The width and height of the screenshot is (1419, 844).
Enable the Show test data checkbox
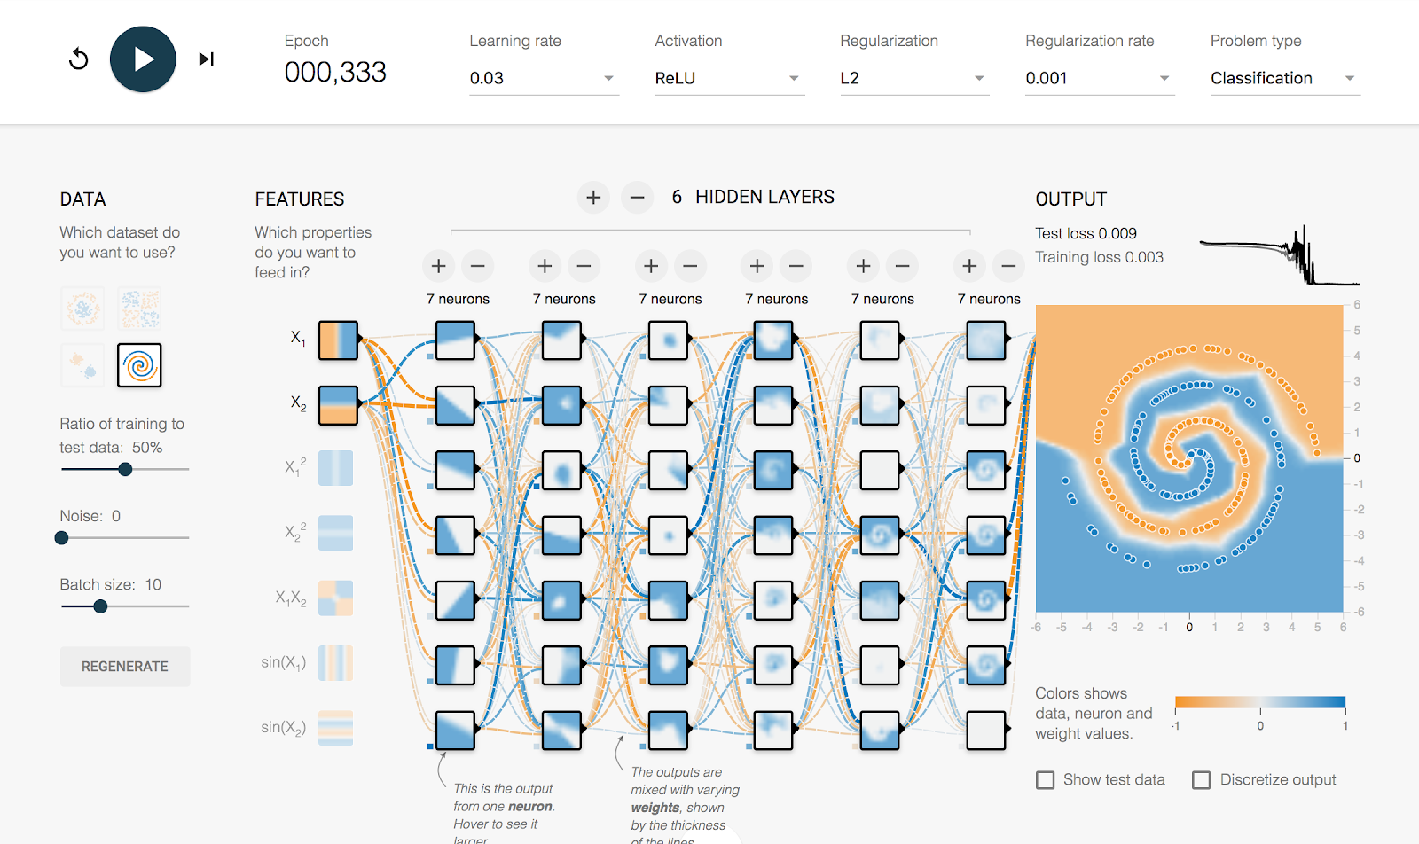click(1045, 779)
